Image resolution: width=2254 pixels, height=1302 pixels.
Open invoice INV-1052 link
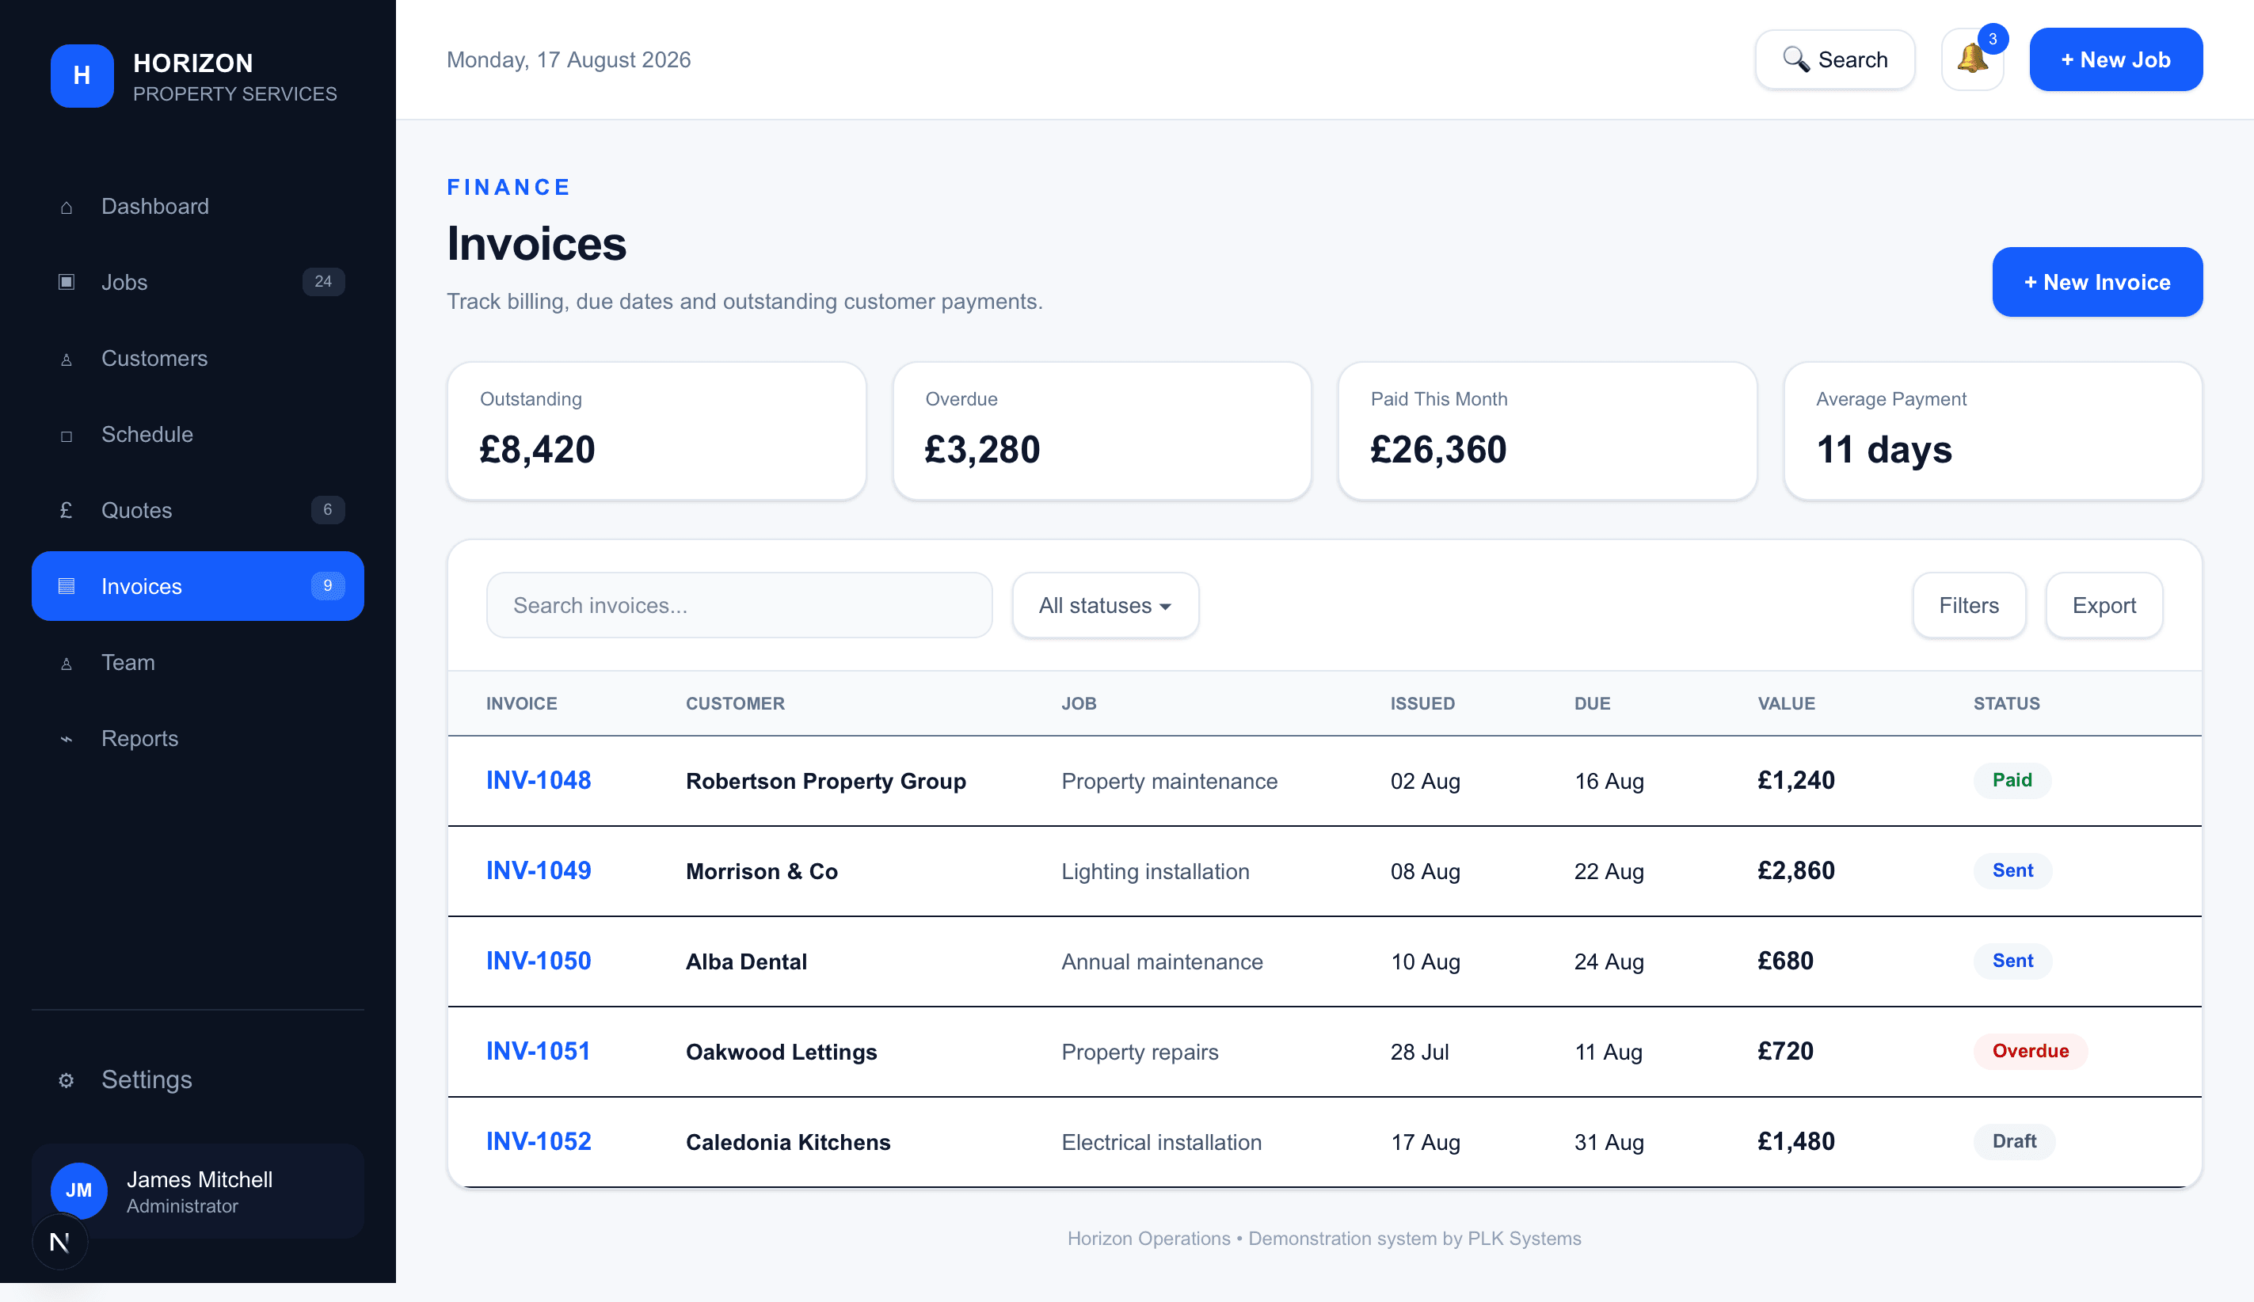pos(539,1142)
